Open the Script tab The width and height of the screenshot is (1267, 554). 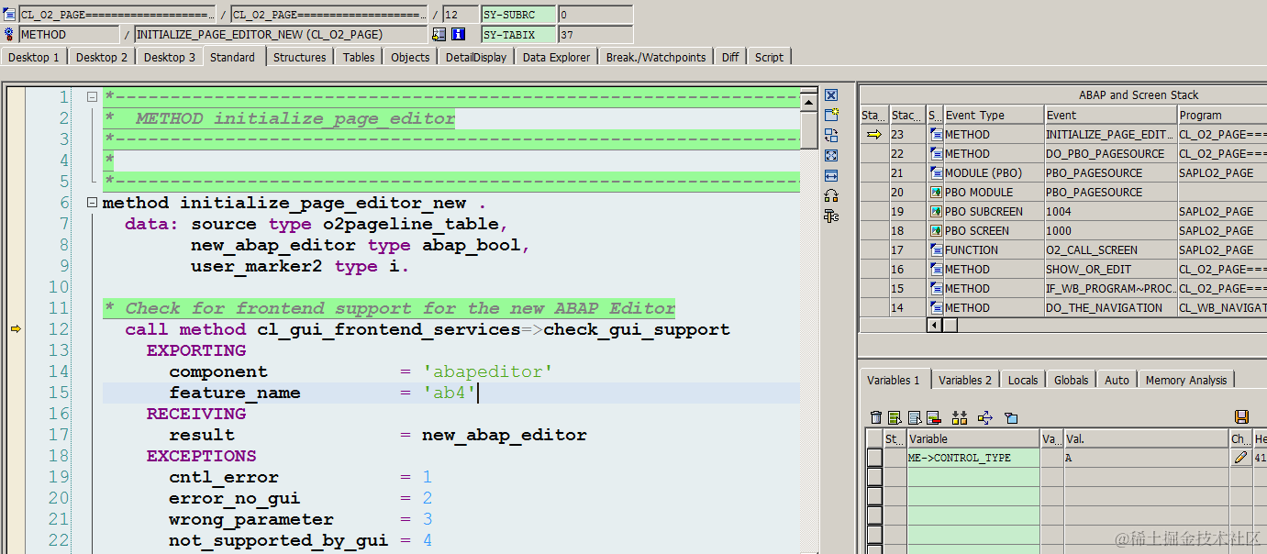tap(769, 57)
